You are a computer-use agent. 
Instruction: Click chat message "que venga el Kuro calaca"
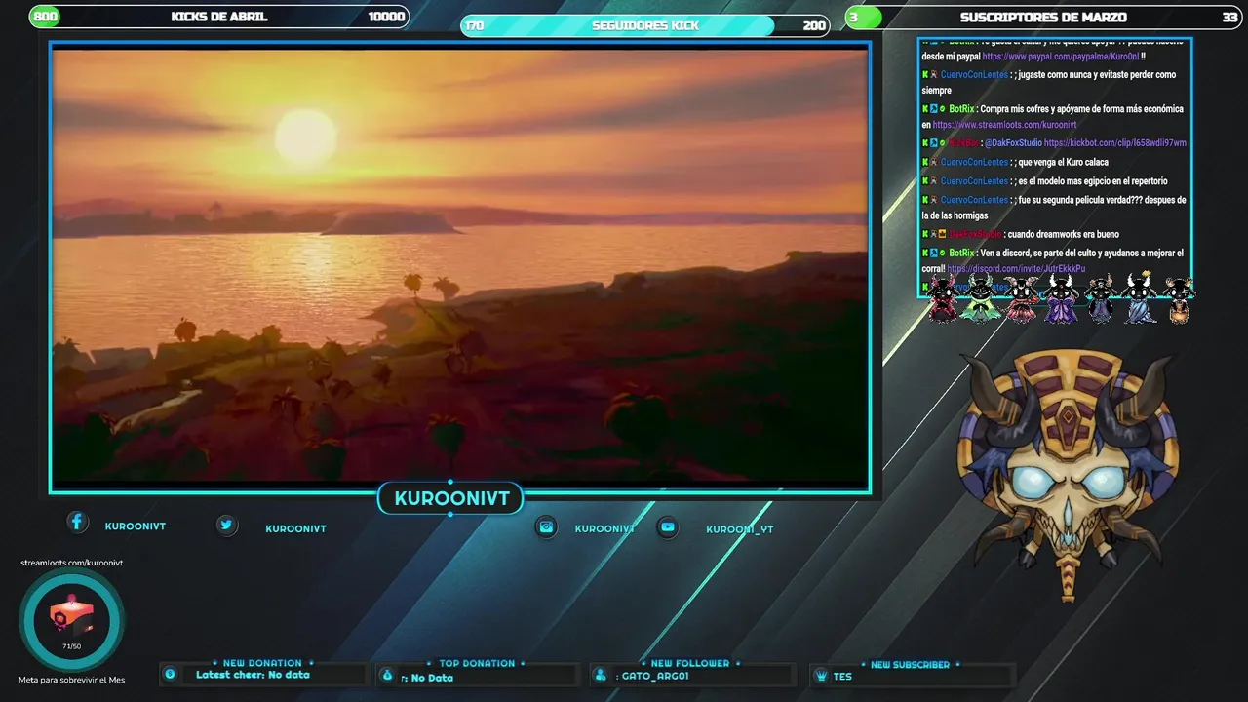pyautogui.click(x=1063, y=162)
